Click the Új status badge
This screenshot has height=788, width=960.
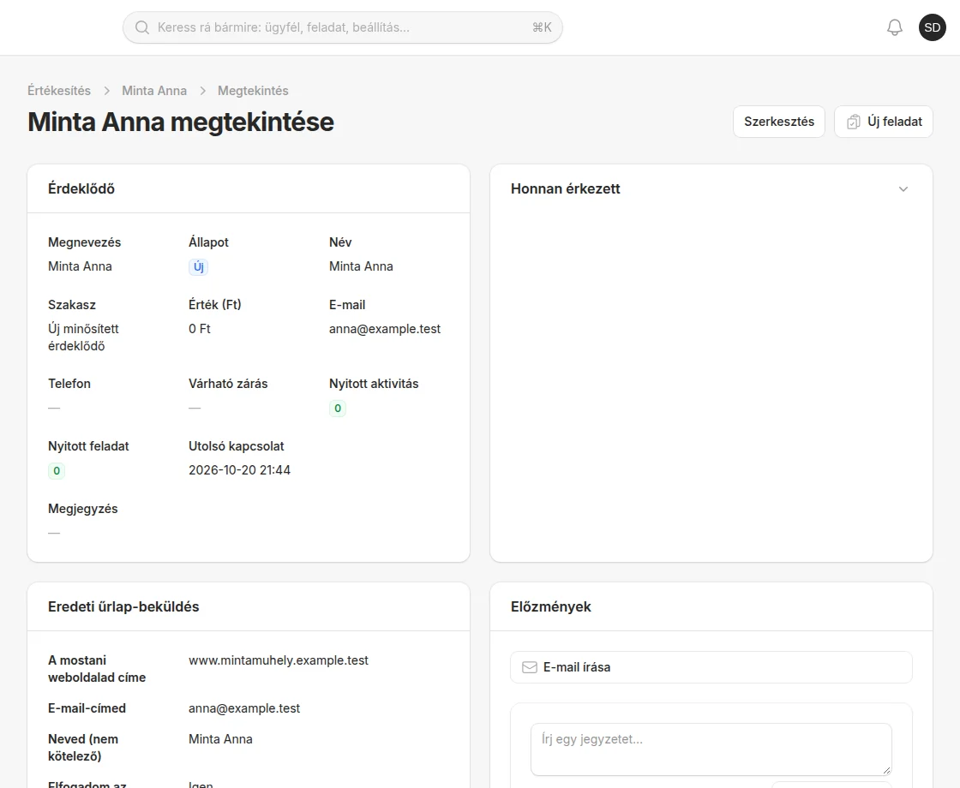(198, 266)
